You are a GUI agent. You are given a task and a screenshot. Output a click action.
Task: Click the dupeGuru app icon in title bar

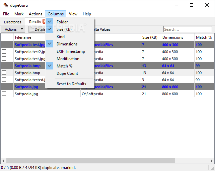point(6,5)
